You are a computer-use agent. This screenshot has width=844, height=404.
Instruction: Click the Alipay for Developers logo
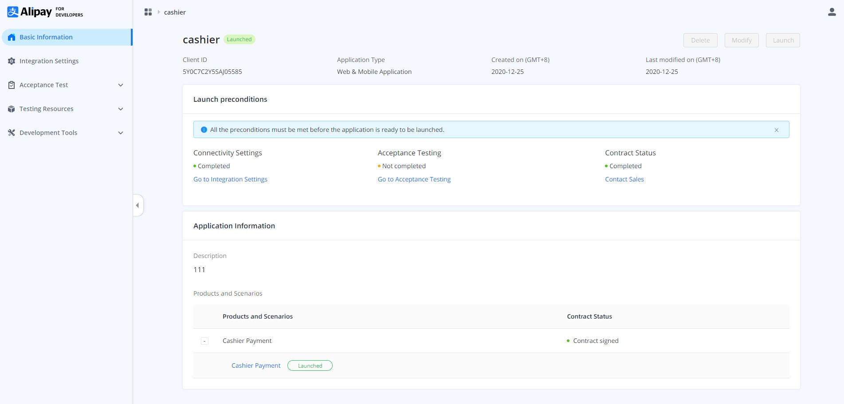point(45,12)
